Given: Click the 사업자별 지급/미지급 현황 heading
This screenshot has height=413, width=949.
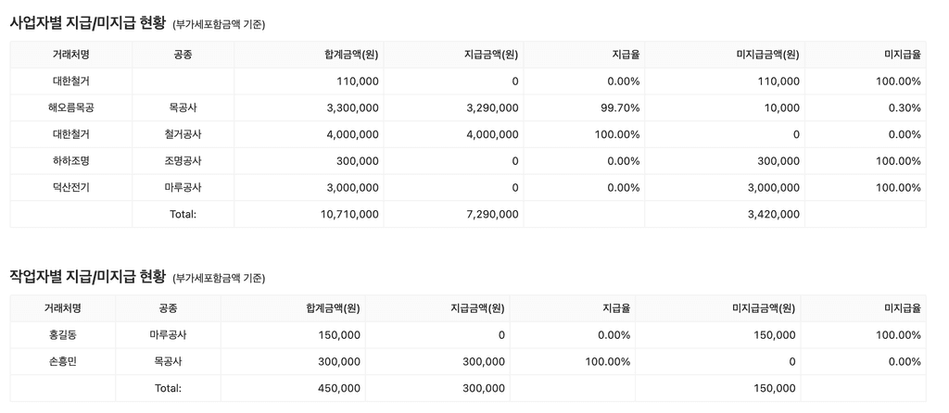Looking at the screenshot, I should (x=88, y=23).
